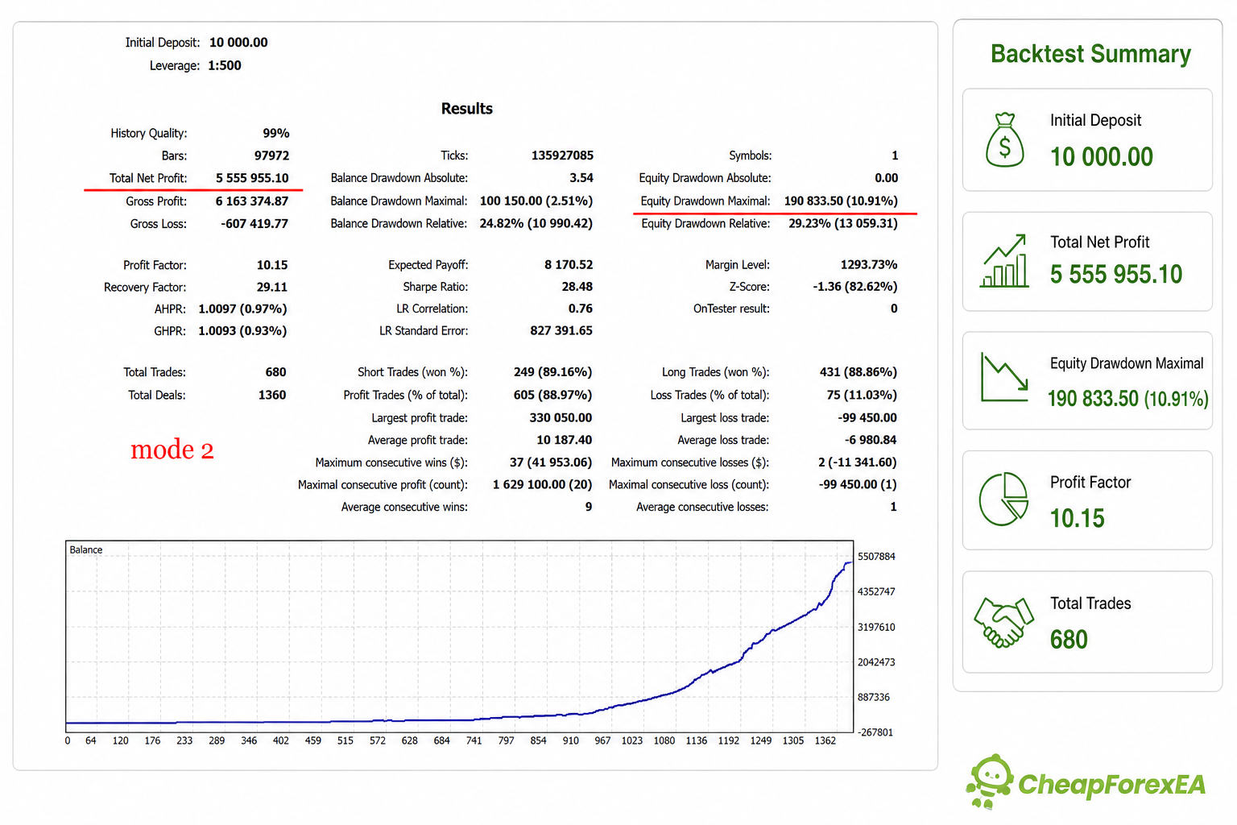Click the money bag Initial Deposit icon
Screen dimensions: 1237x825
coord(1004,139)
